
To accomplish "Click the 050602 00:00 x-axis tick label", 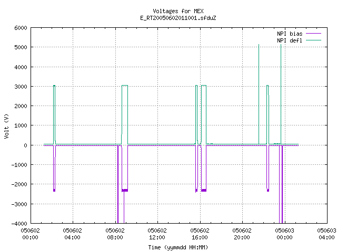I will point(31,234).
